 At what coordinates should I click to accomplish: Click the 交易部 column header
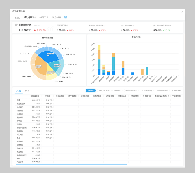point(47,96)
